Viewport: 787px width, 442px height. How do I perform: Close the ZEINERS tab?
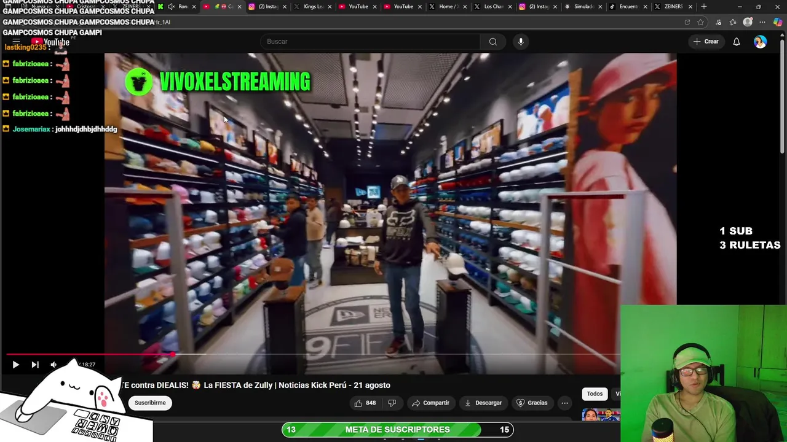point(690,7)
